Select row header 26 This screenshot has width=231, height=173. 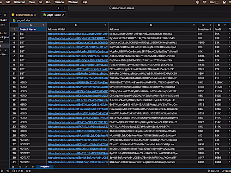pos(14,140)
